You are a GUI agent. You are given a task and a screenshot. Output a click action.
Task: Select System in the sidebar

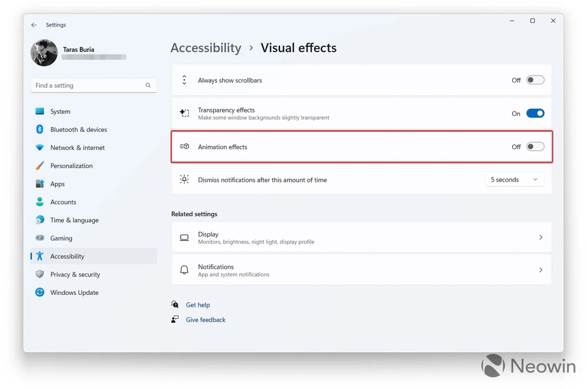click(60, 111)
